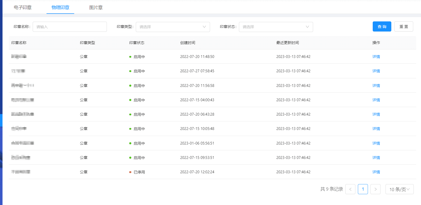Click the 印章状态 column header
Image resolution: width=421 pixels, height=205 pixels.
(x=137, y=43)
